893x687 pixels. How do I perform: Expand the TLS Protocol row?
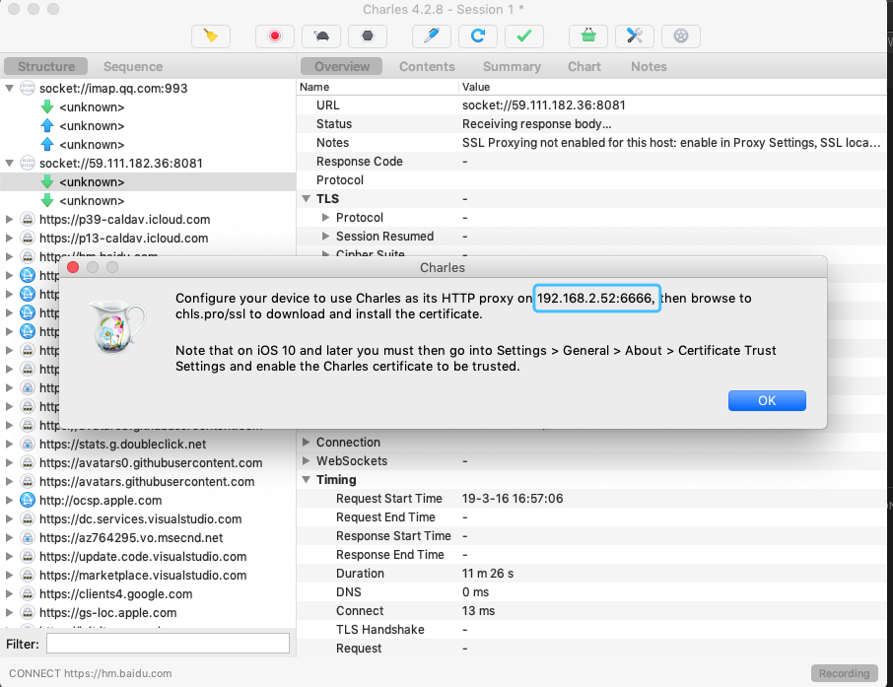(x=326, y=218)
